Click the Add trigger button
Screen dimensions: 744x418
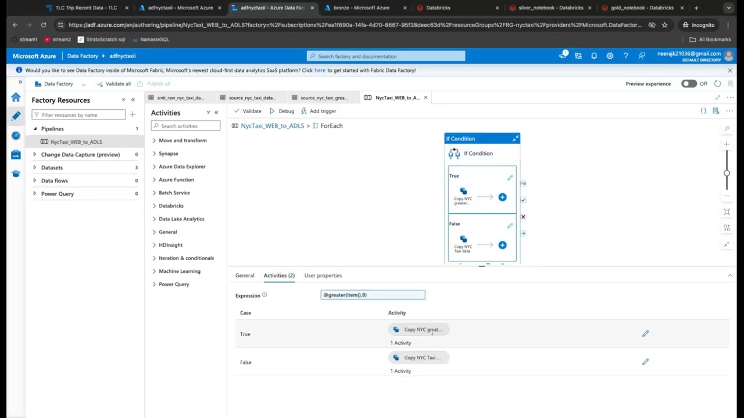tap(319, 111)
